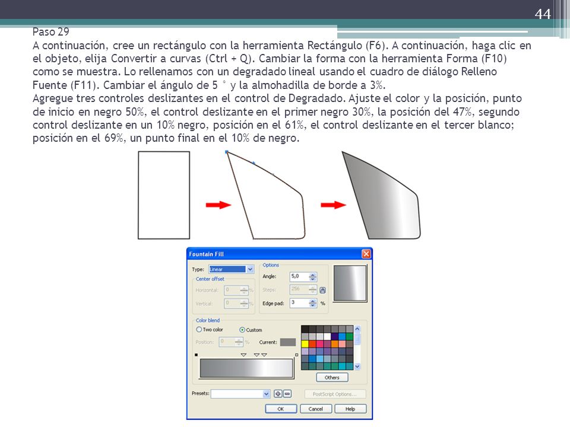This screenshot has width=570, height=427.
Task: Click the Fountain Fill title bar text
Action: 207,254
